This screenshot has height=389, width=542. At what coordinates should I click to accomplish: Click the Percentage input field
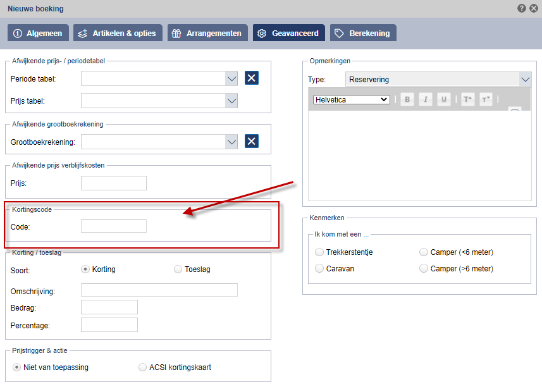click(109, 325)
